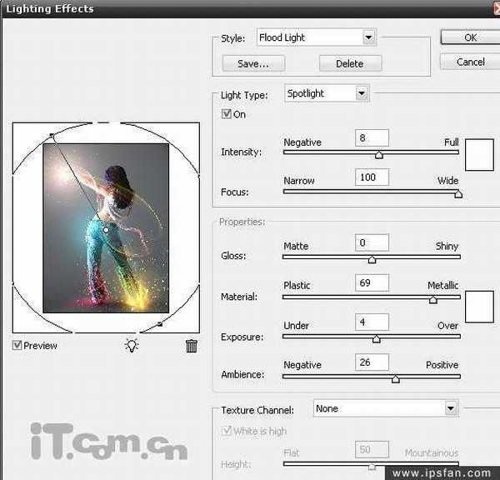The image size is (500, 480).
Task: Click the Cancel button
Action: [470, 62]
